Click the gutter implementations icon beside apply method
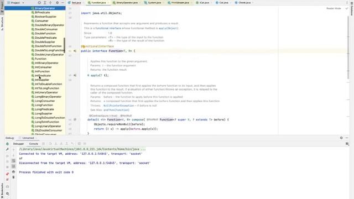The width and height of the screenshot is (354, 199). click(x=75, y=75)
